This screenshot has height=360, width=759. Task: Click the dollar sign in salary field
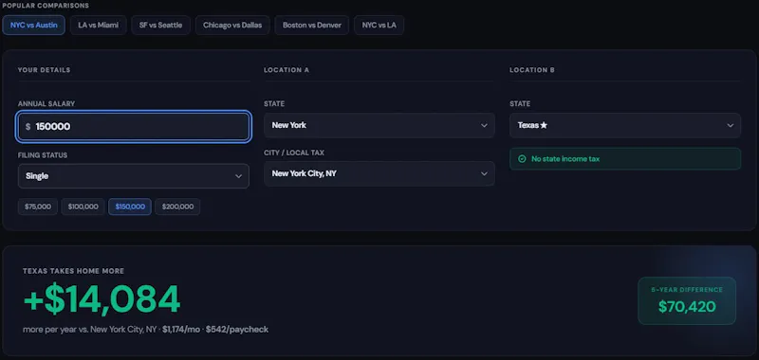pyautogui.click(x=28, y=127)
